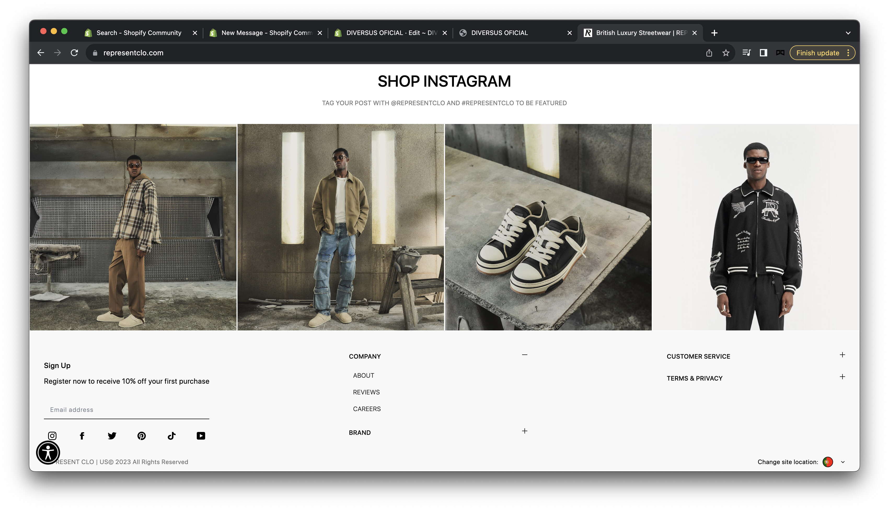Switch to Search - Shopify Community tab
Screen dimensions: 889x510
140,33
